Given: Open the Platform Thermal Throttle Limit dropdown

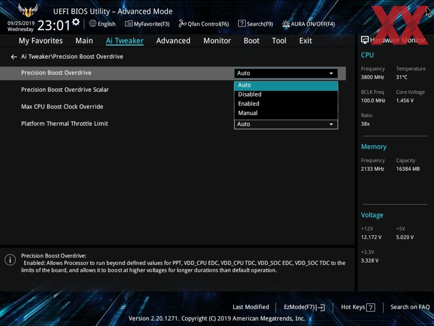Looking at the screenshot, I should (286, 124).
